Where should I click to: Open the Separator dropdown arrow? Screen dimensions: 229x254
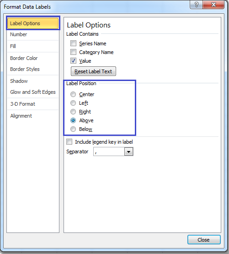coord(128,151)
